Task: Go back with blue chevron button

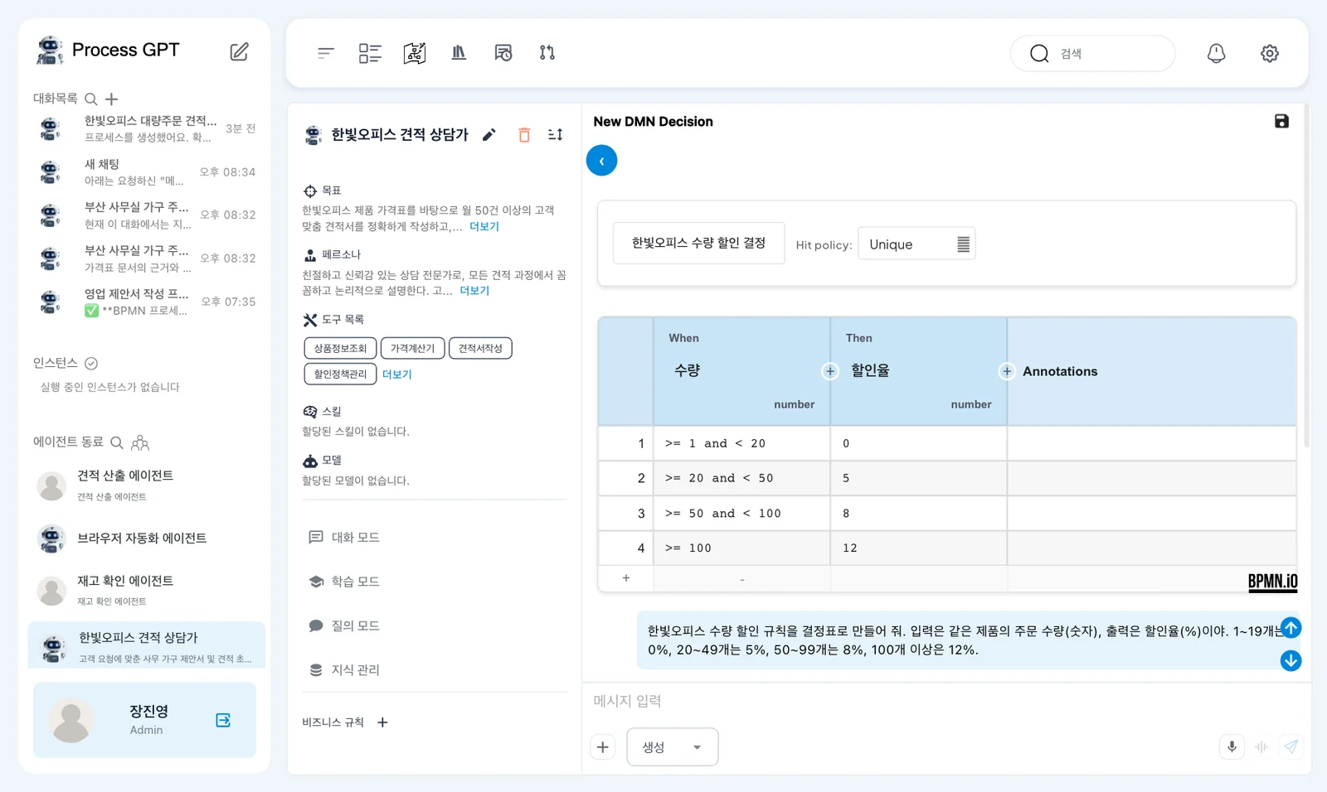Action: (601, 161)
